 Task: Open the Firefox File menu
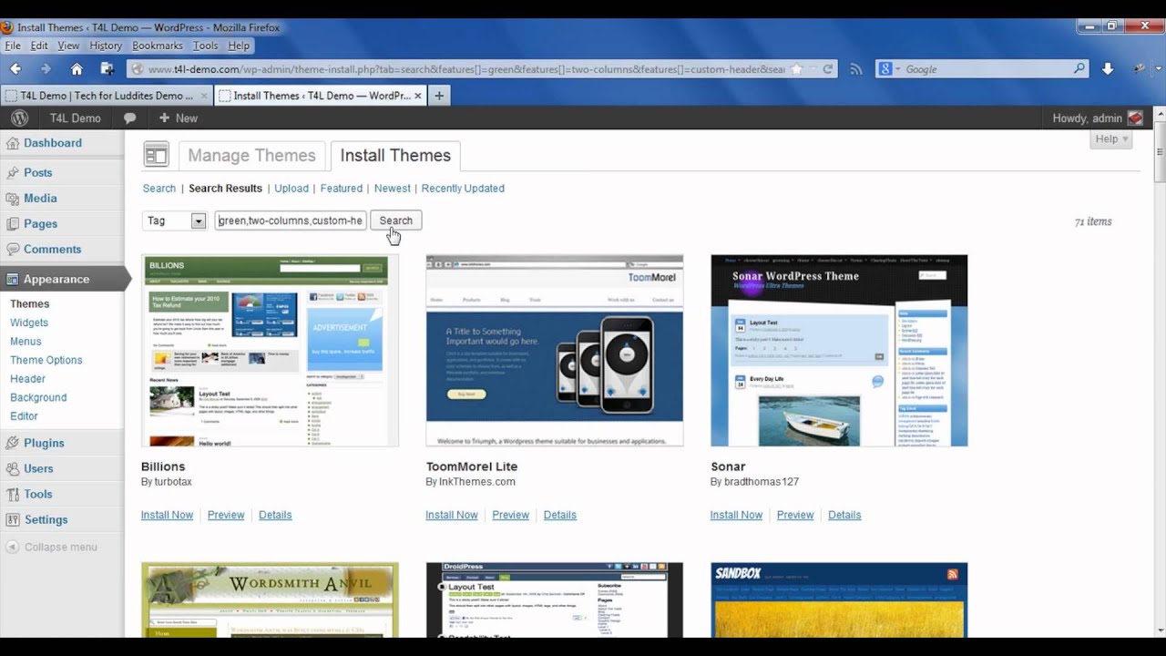pyautogui.click(x=13, y=46)
